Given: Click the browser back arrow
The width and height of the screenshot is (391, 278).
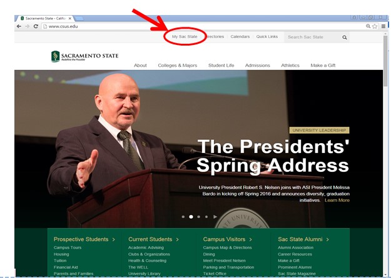Looking at the screenshot, I should (19, 26).
